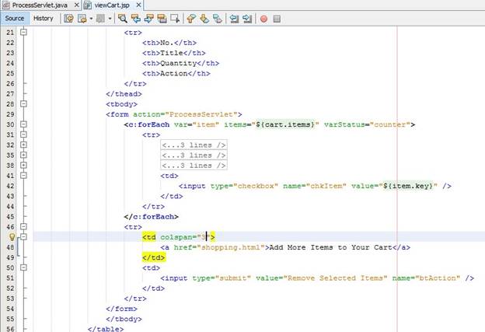Click the '<th>Title</th>' line

click(174, 53)
